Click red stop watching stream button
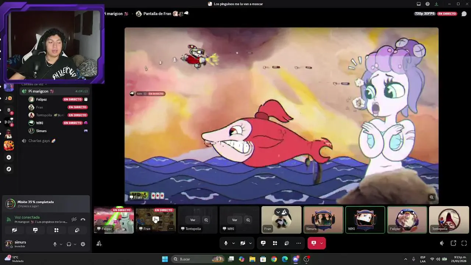Viewport: 471px width, 265px height. pos(314,243)
